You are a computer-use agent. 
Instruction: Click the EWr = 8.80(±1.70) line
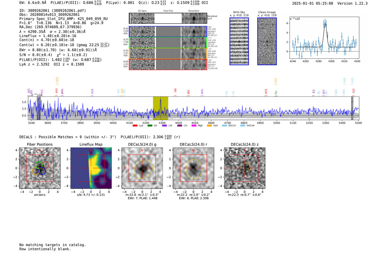[x=58, y=50]
